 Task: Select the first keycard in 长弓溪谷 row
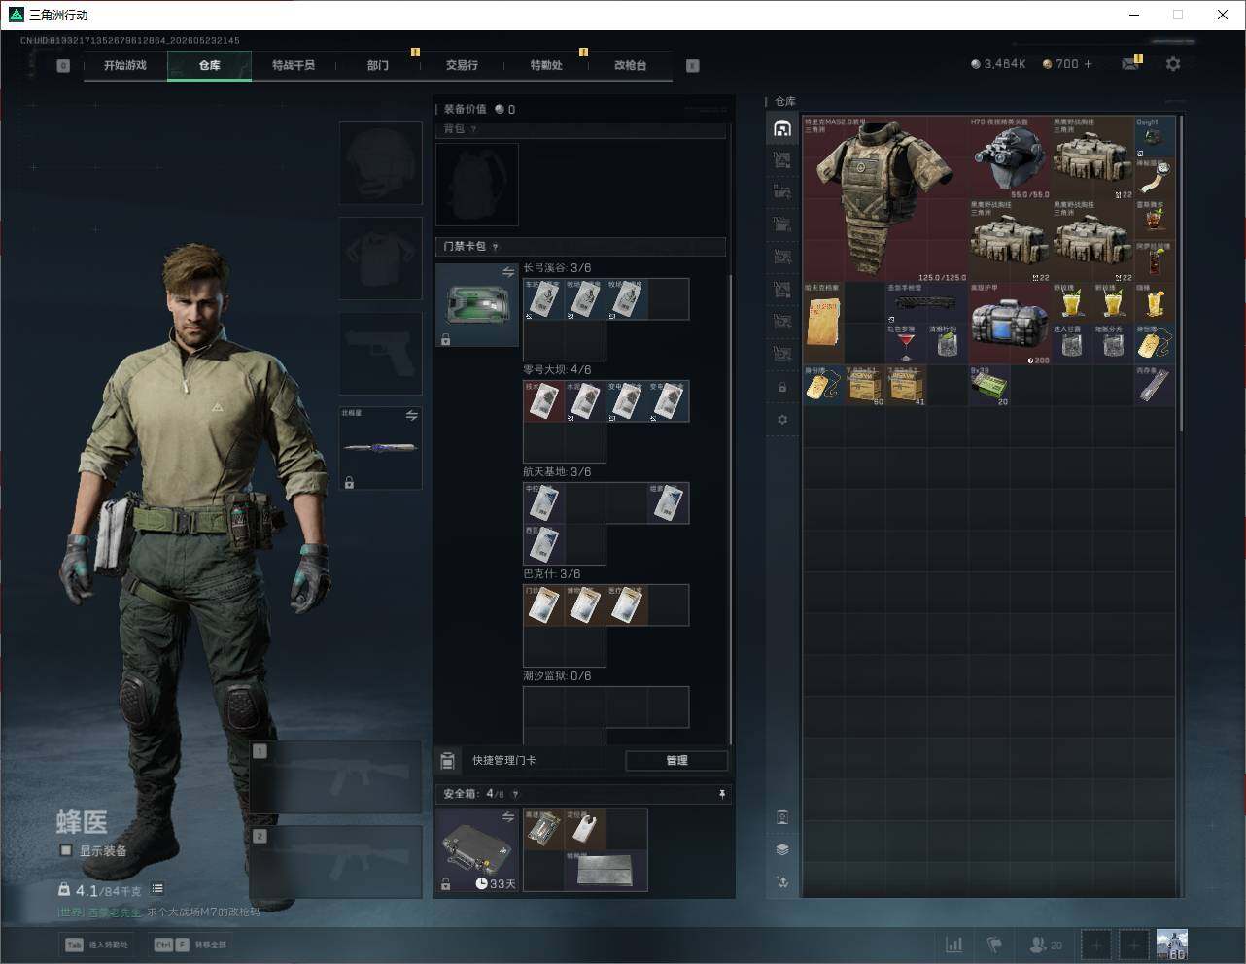(x=543, y=298)
